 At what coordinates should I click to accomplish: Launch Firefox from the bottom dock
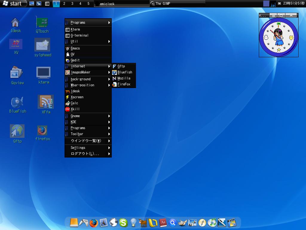tap(94, 223)
